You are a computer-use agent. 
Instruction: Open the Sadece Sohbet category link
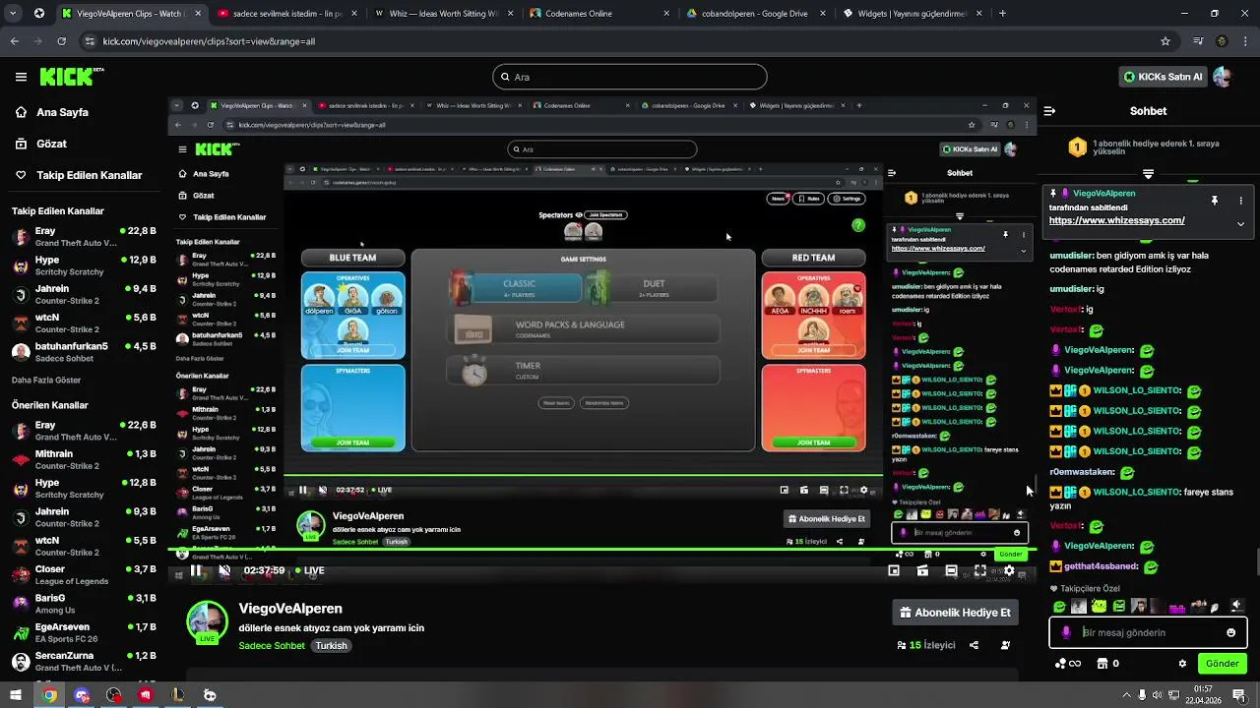[272, 646]
